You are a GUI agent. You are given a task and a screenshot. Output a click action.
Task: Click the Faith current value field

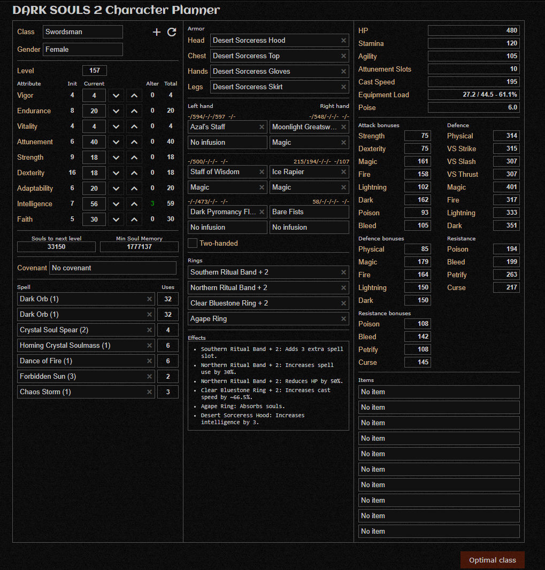click(x=94, y=220)
